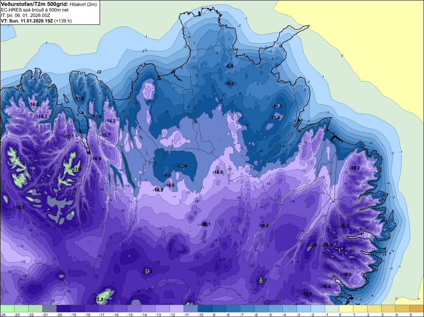This screenshot has height=317, width=424.
Task: Select the valid time 'Sun. 11.01.2026 19Z'
Action: pyautogui.click(x=31, y=21)
